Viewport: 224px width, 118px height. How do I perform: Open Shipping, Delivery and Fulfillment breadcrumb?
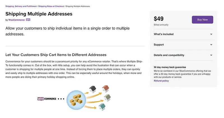tap(21, 6)
